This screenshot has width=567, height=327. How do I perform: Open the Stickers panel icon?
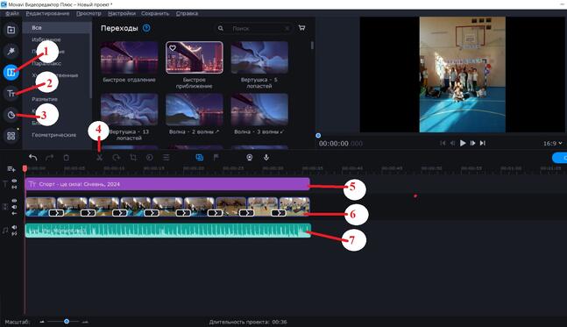pos(11,115)
